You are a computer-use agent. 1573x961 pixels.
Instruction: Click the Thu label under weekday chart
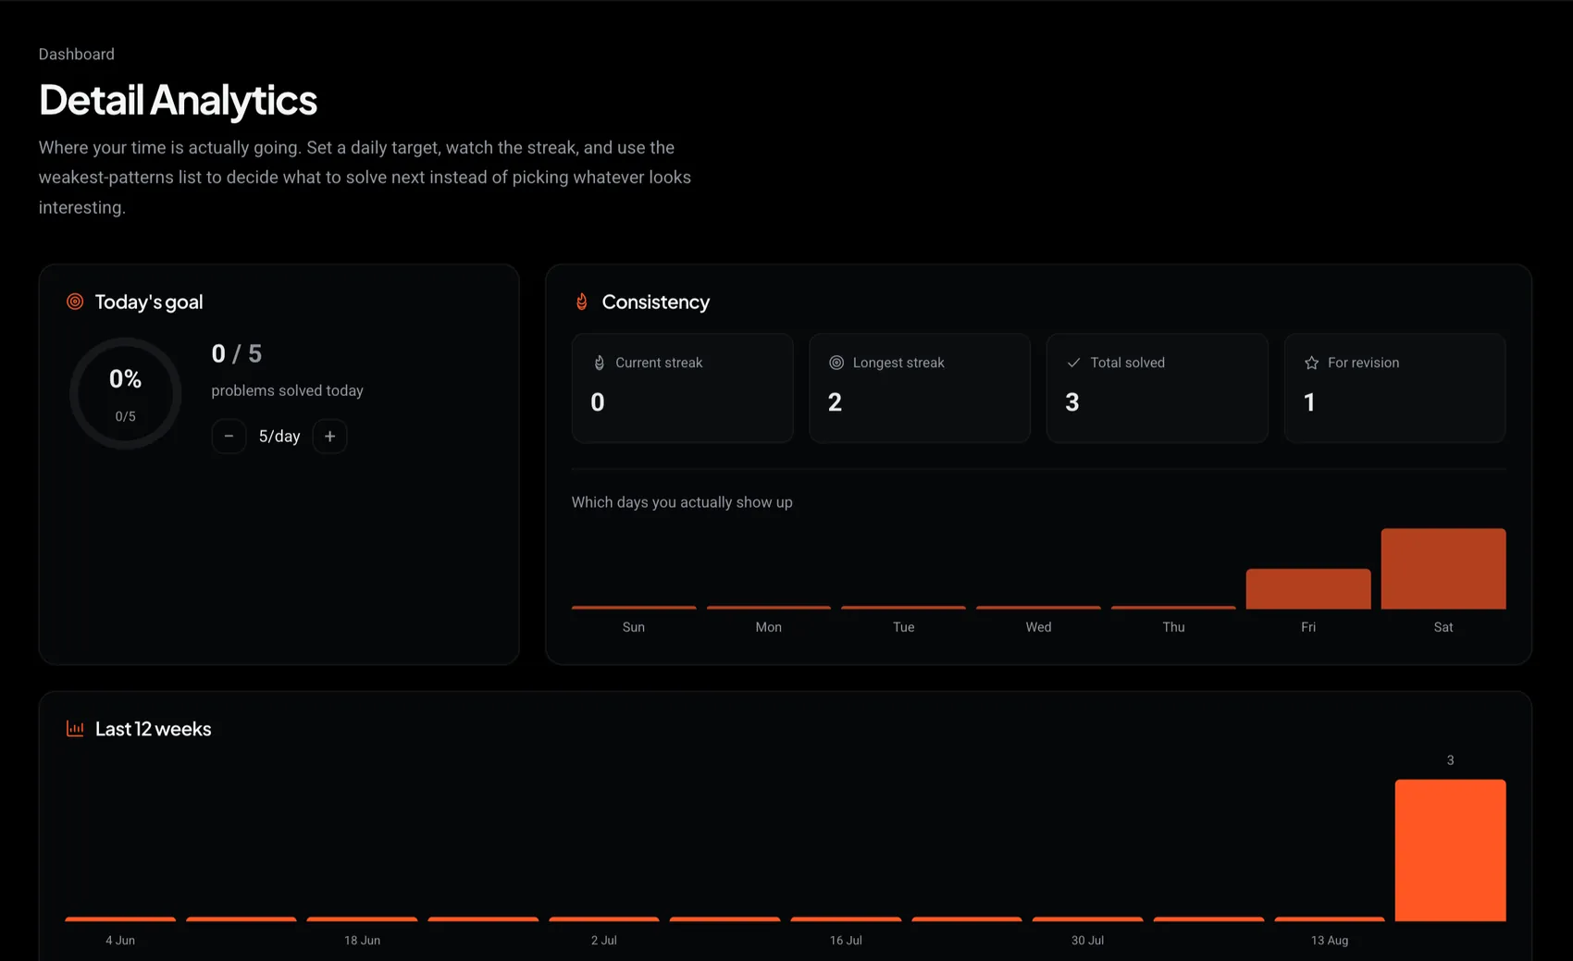pyautogui.click(x=1173, y=627)
